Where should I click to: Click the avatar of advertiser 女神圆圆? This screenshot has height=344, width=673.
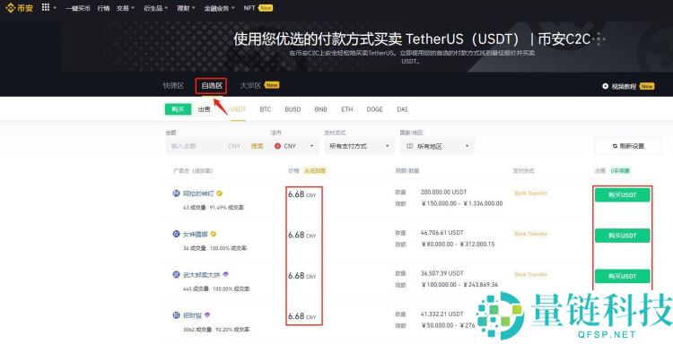pos(176,234)
